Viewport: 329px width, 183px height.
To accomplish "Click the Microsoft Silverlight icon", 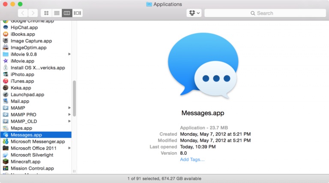I will [x=6, y=155].
